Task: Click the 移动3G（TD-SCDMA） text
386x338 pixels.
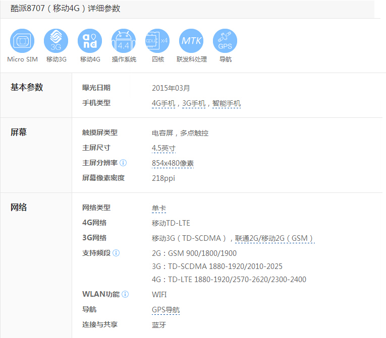Action: (189, 238)
